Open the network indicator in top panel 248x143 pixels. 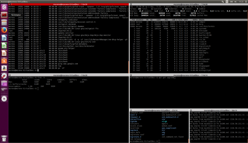click(223, 2)
